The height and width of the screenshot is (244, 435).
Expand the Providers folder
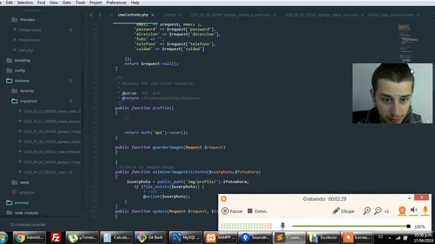click(x=24, y=20)
